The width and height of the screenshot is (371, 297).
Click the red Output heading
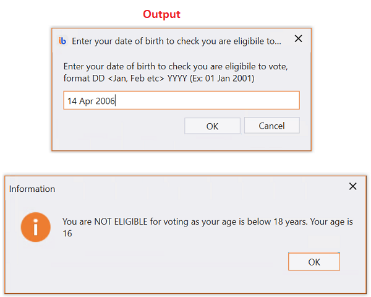(161, 14)
